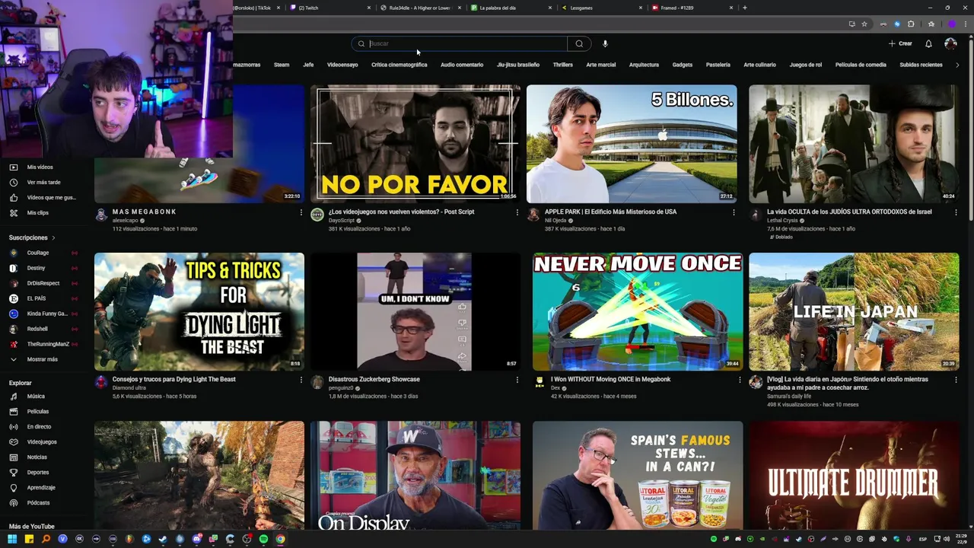Open Música in Explorar
This screenshot has height=548, width=974.
tap(36, 397)
